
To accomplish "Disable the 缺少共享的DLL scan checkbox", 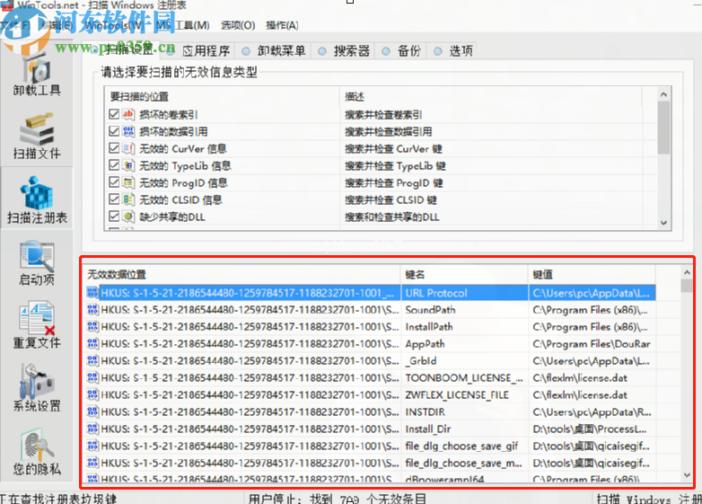I will [x=114, y=217].
